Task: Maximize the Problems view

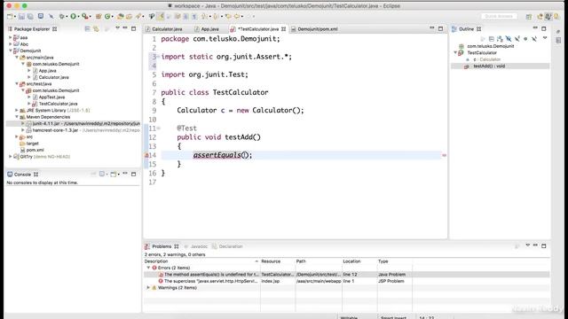Action: [x=544, y=246]
